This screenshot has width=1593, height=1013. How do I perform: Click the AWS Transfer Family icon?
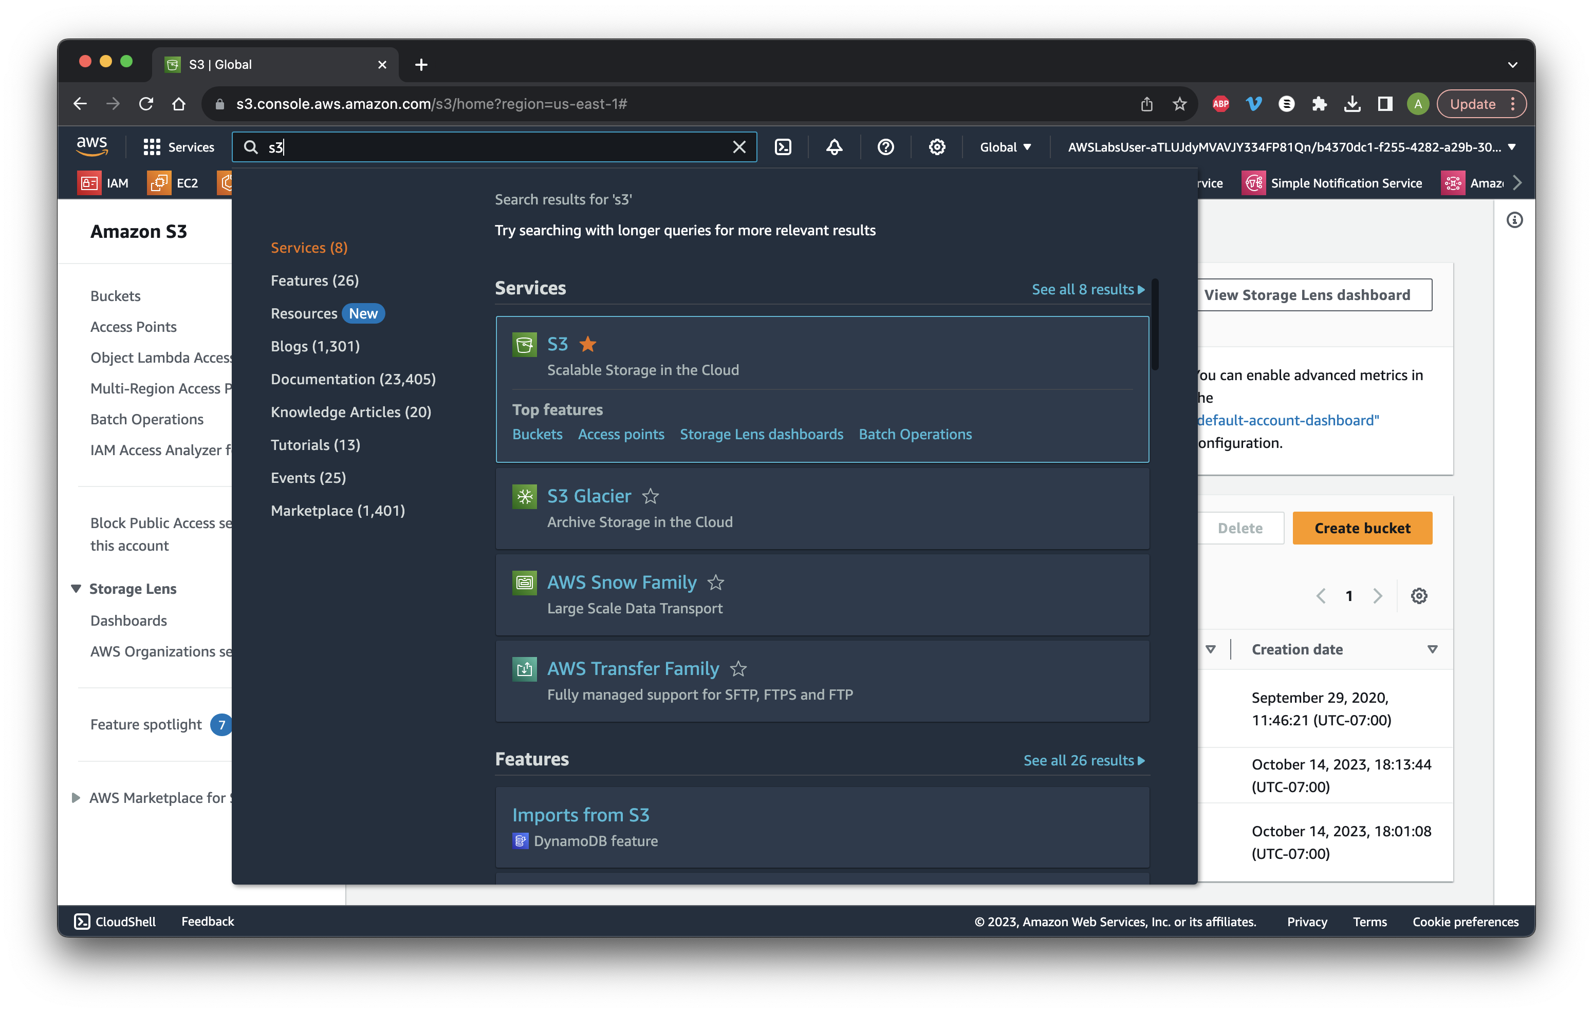pos(524,669)
